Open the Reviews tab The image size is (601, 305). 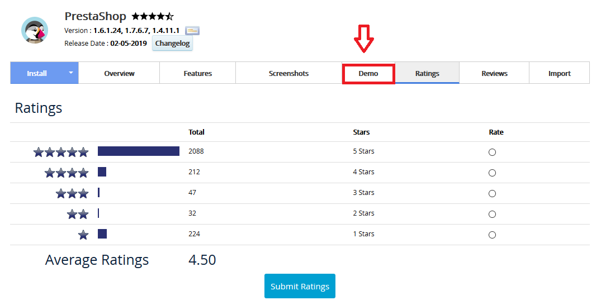coord(494,73)
